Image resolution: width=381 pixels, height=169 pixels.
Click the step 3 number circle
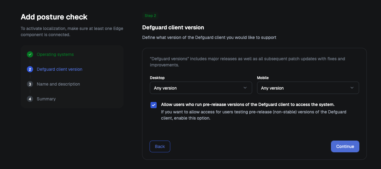pyautogui.click(x=30, y=84)
